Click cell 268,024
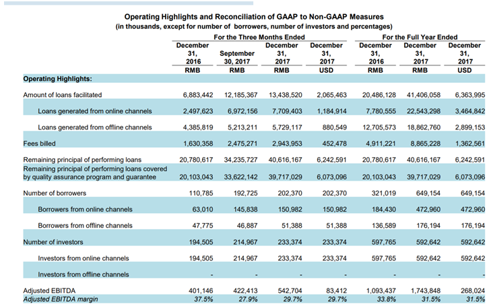Screen dimensions: 491x304 tap(473, 291)
